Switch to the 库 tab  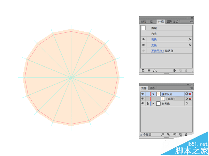click(x=151, y=22)
